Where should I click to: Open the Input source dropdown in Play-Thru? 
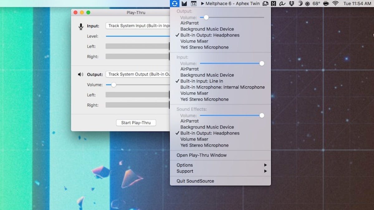pos(138,26)
